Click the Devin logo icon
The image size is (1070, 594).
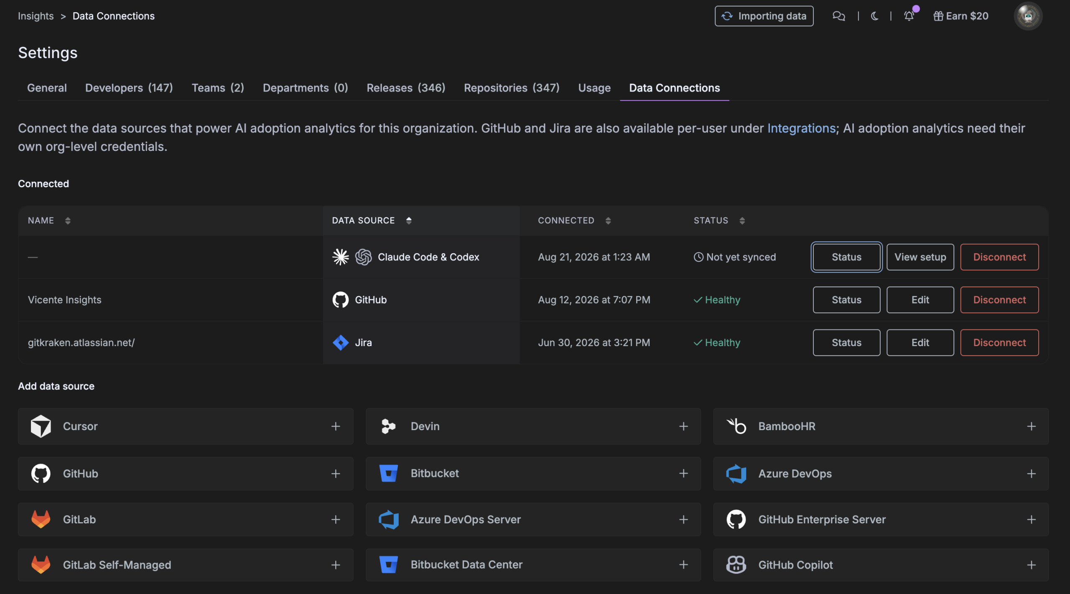point(388,426)
